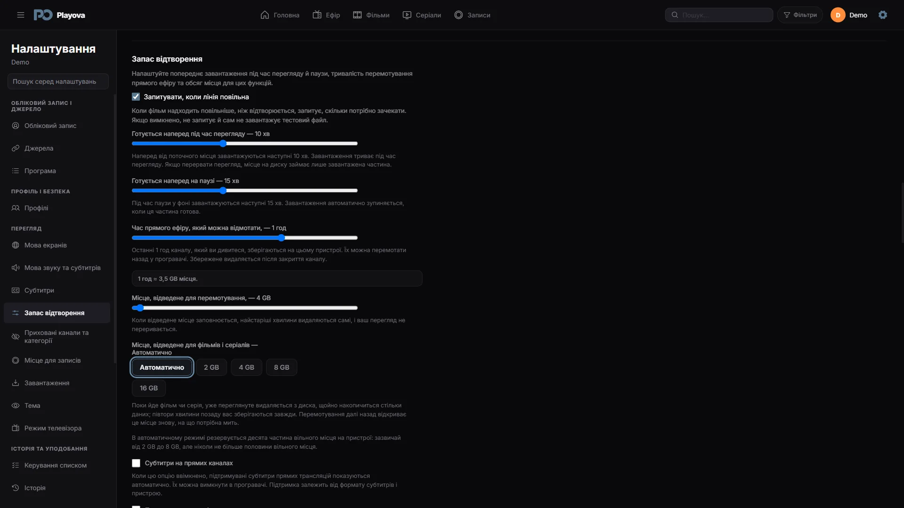Adjust Час прямого ефіру slider
Image resolution: width=904 pixels, height=508 pixels.
pos(245,238)
